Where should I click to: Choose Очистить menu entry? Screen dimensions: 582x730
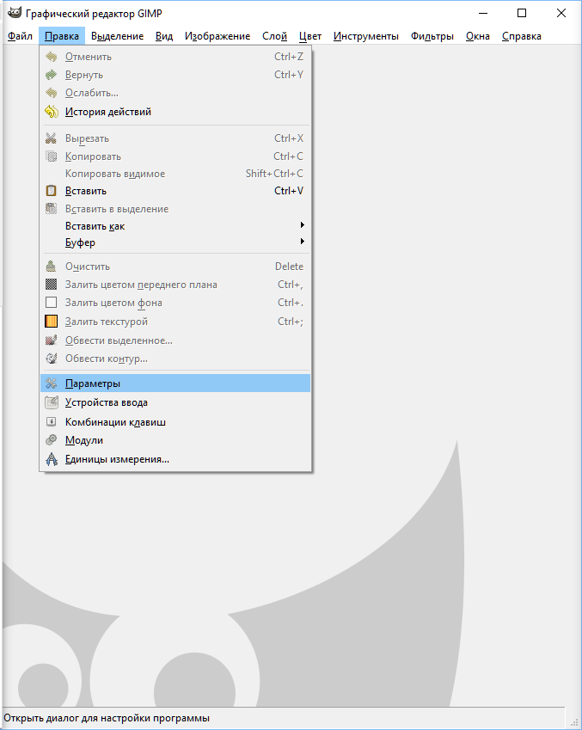(x=175, y=267)
